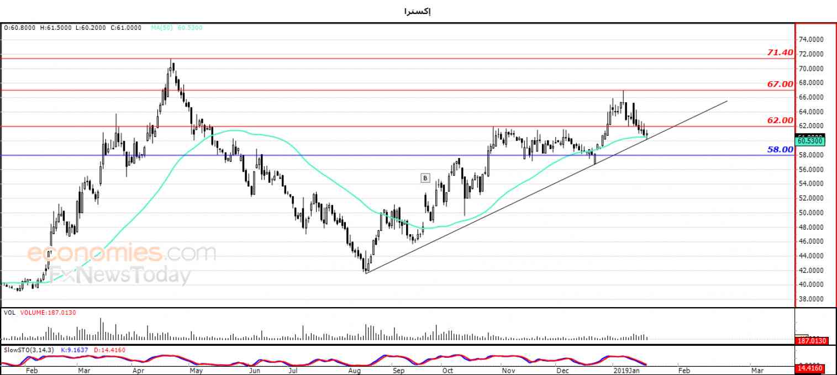
Task: Click the boxed B marker on the chart
Action: [x=425, y=178]
